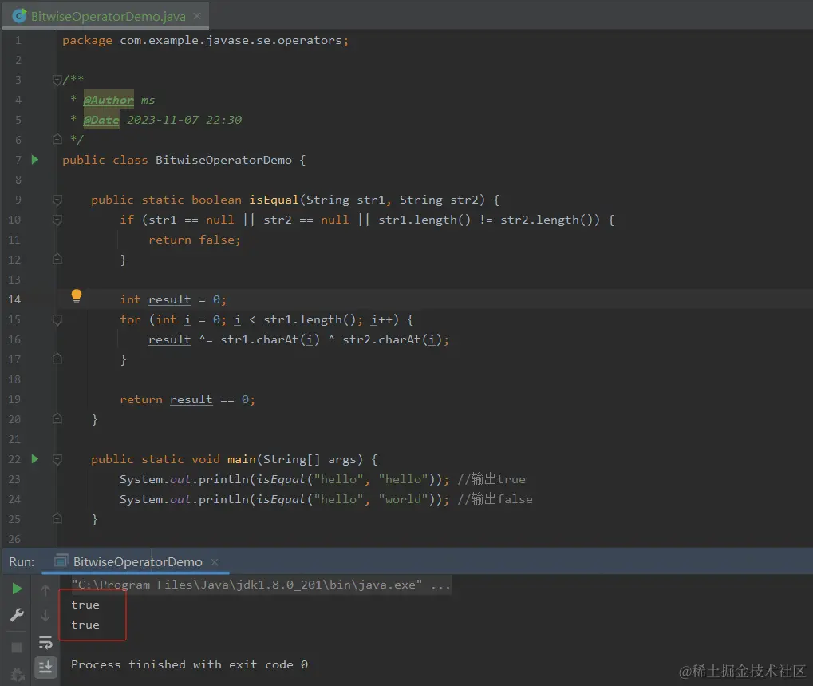Screen dimensions: 813x686
Task: Click the bug icon below the stop button
Action: [17, 675]
